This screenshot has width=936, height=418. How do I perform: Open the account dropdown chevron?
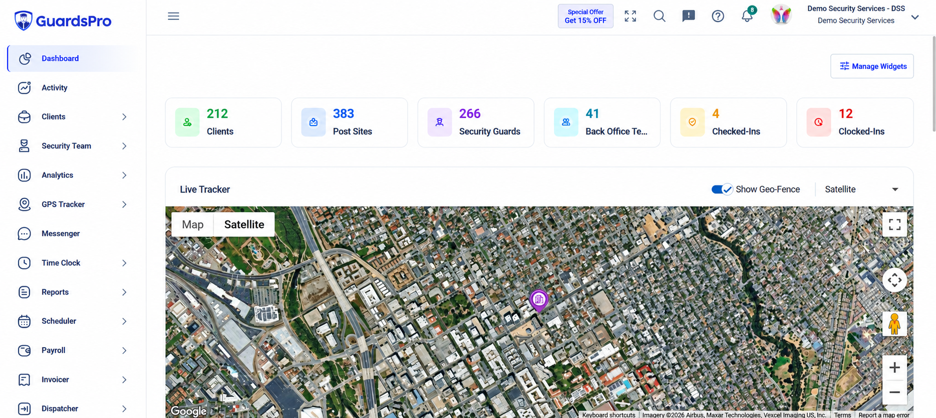point(915,17)
